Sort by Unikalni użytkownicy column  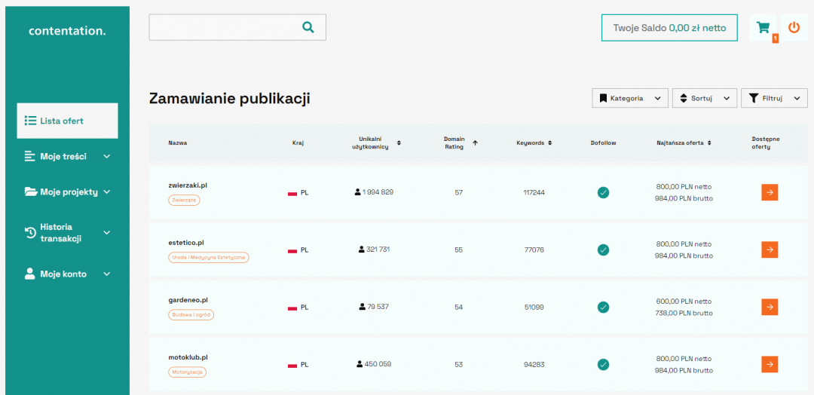pos(399,142)
